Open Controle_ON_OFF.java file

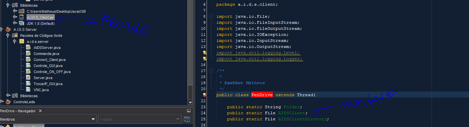coord(52,71)
